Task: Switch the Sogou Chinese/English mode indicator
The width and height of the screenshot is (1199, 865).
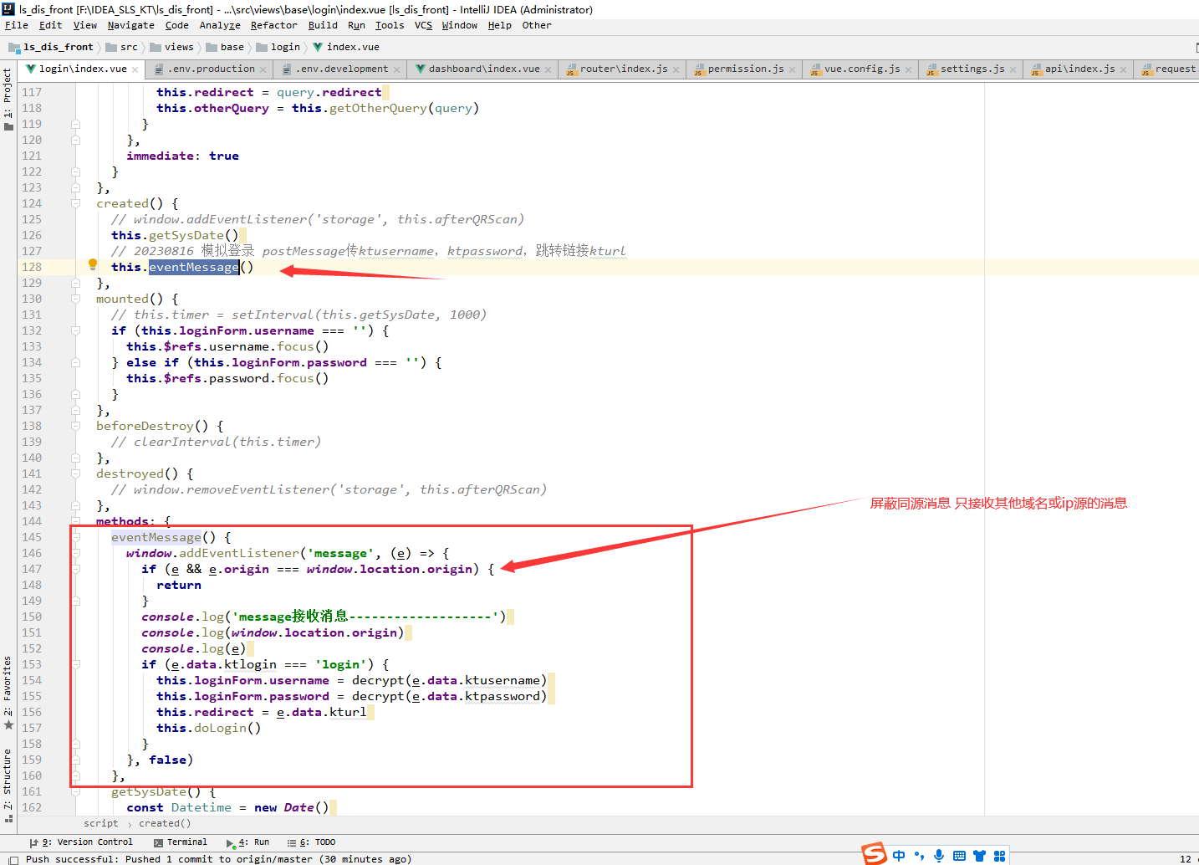Action: pyautogui.click(x=899, y=856)
